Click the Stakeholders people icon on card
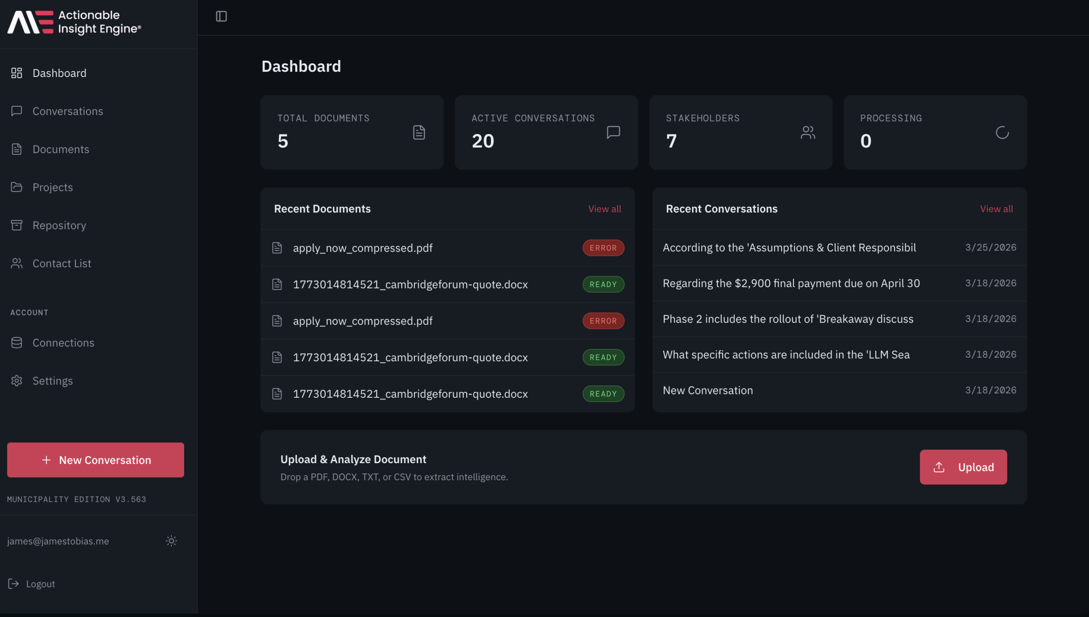The width and height of the screenshot is (1089, 617). [x=807, y=133]
